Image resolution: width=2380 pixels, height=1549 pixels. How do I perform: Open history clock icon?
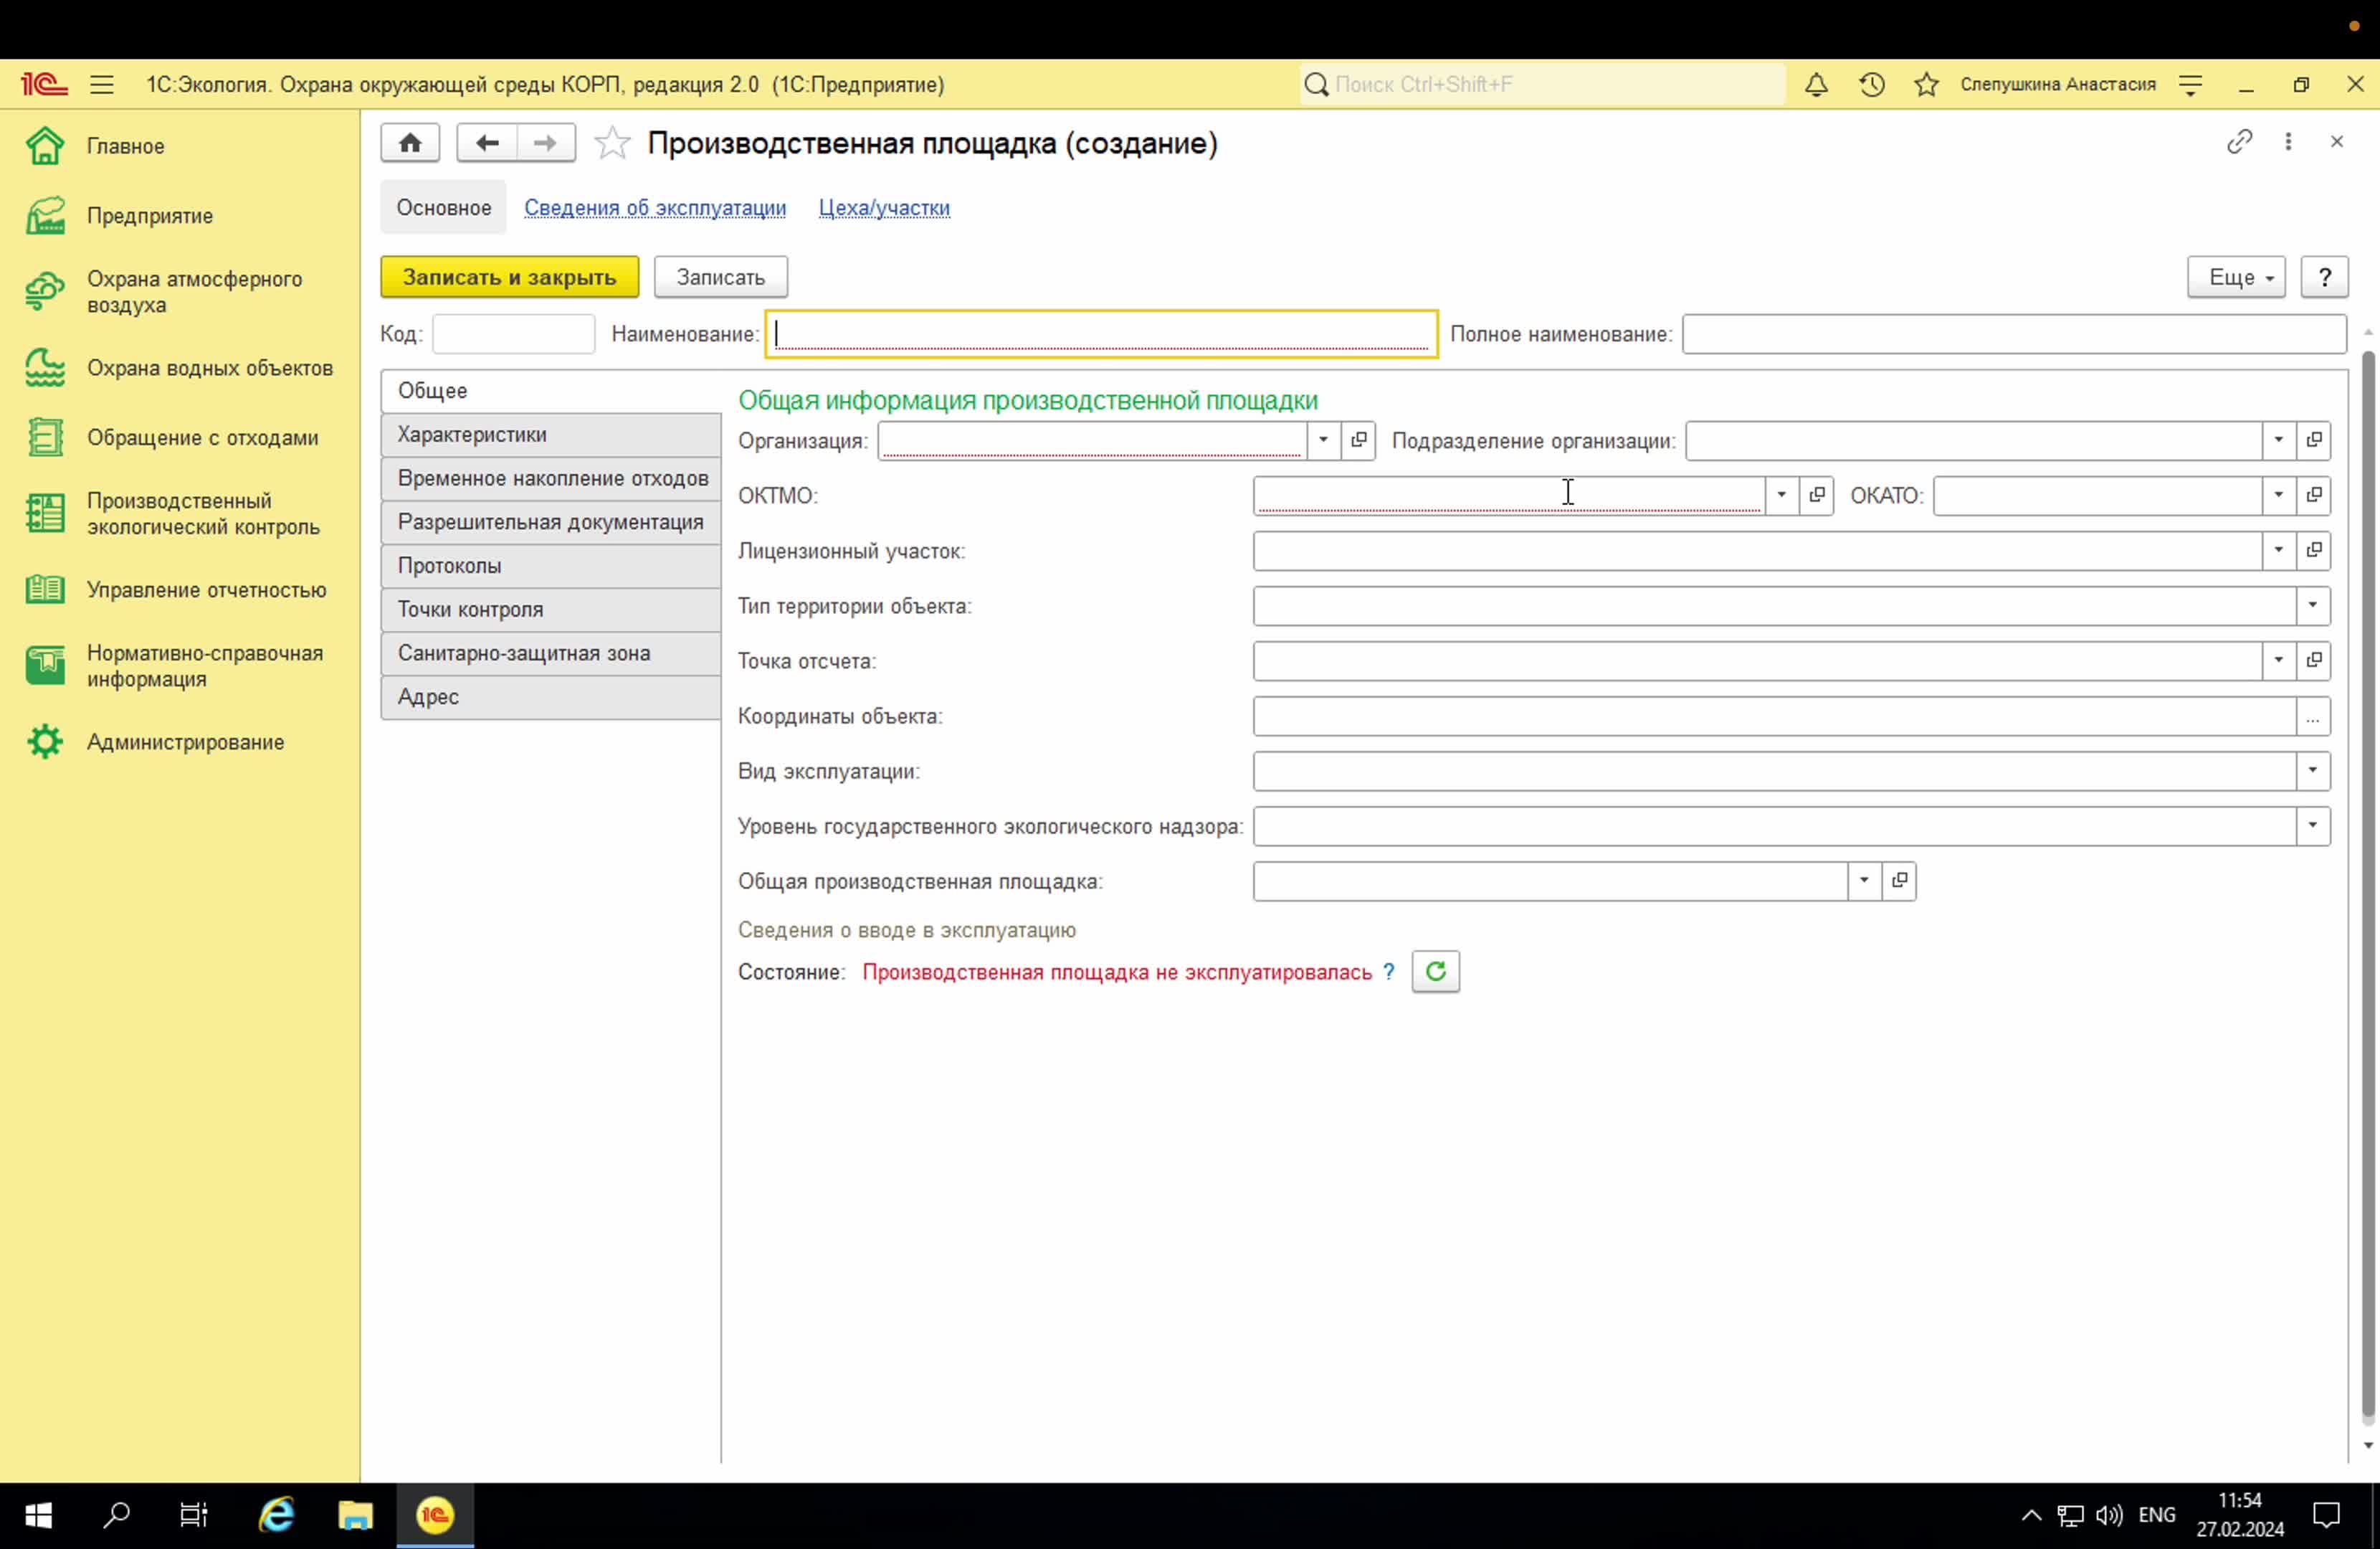point(1872,85)
